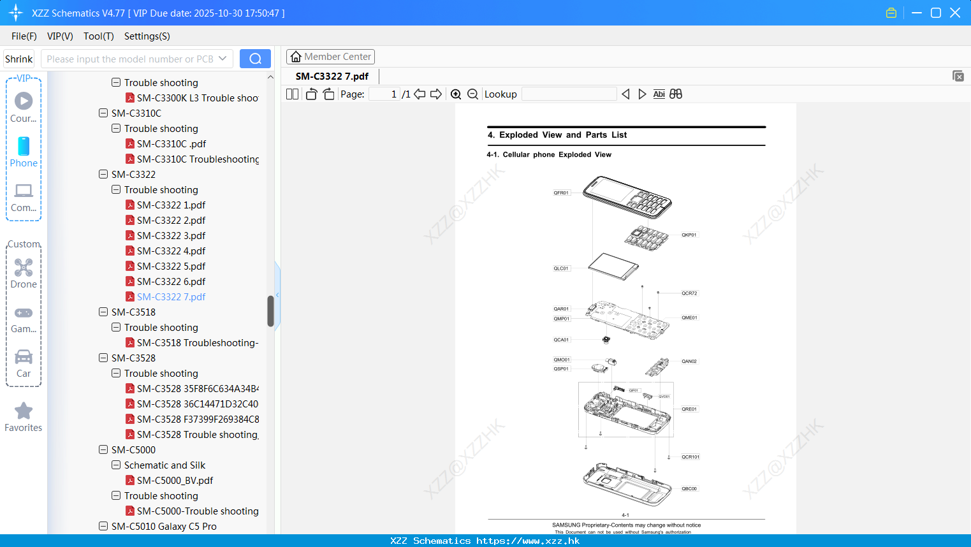Zoom in on the PDF

click(456, 94)
